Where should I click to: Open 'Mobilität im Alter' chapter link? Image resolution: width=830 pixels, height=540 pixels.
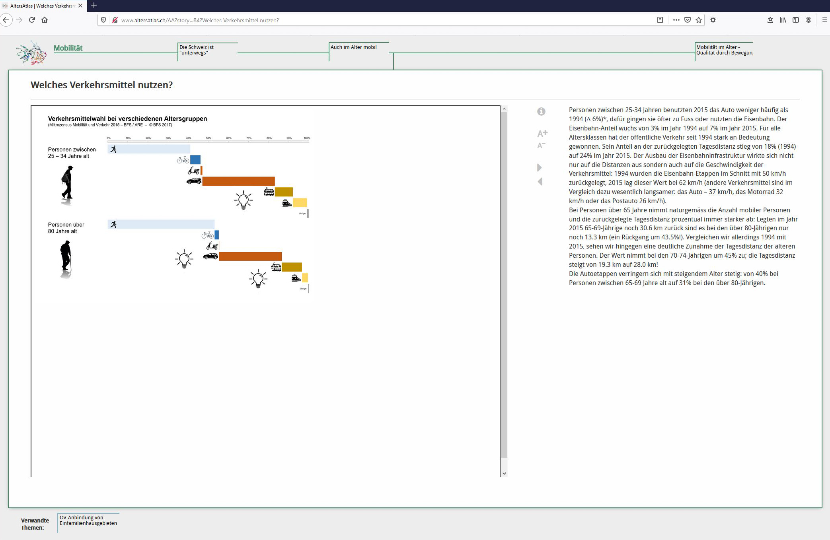tap(724, 50)
